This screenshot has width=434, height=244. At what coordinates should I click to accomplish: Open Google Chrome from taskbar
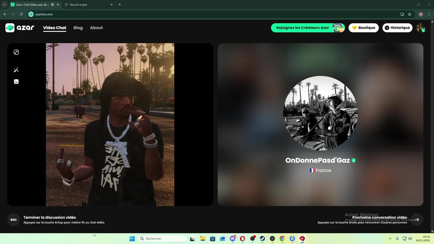pyautogui.click(x=282, y=239)
